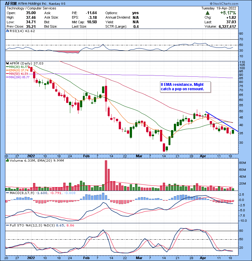The image size is (252, 261).
Task: Click the StockCharts.com credit text
Action: point(224,3)
